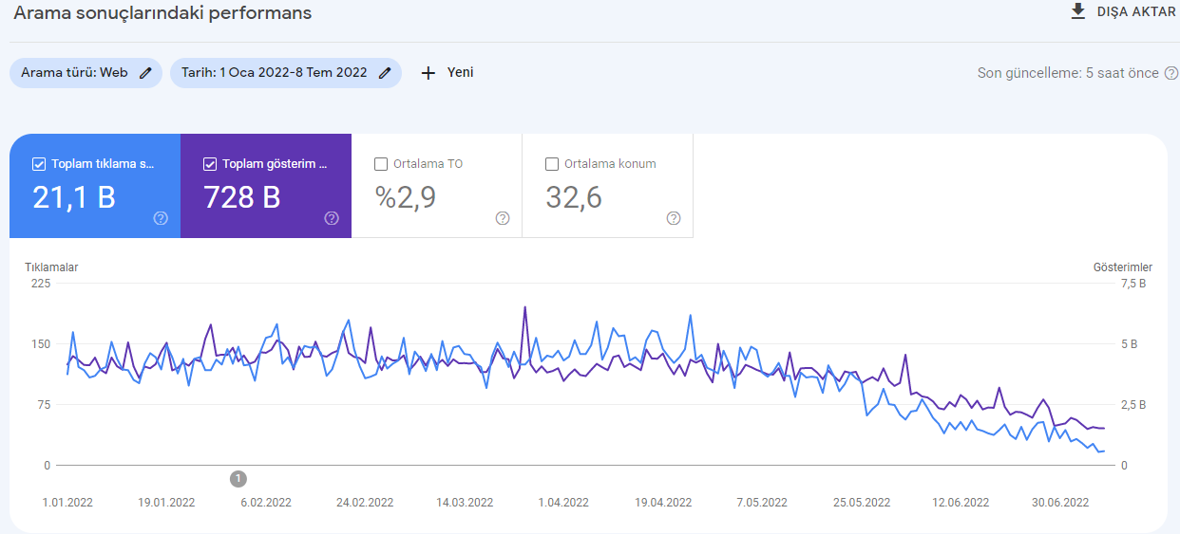Click the DIŞA AKTAR export button
The height and width of the screenshot is (534, 1180).
(x=1123, y=12)
